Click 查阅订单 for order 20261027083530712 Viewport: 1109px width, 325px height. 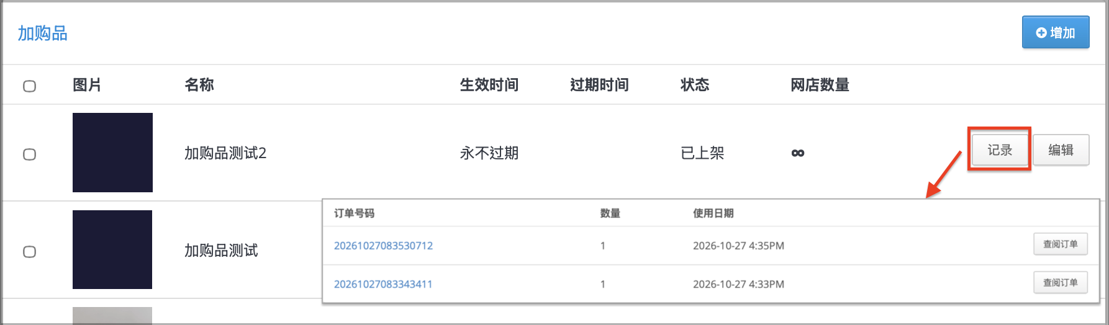(1061, 244)
